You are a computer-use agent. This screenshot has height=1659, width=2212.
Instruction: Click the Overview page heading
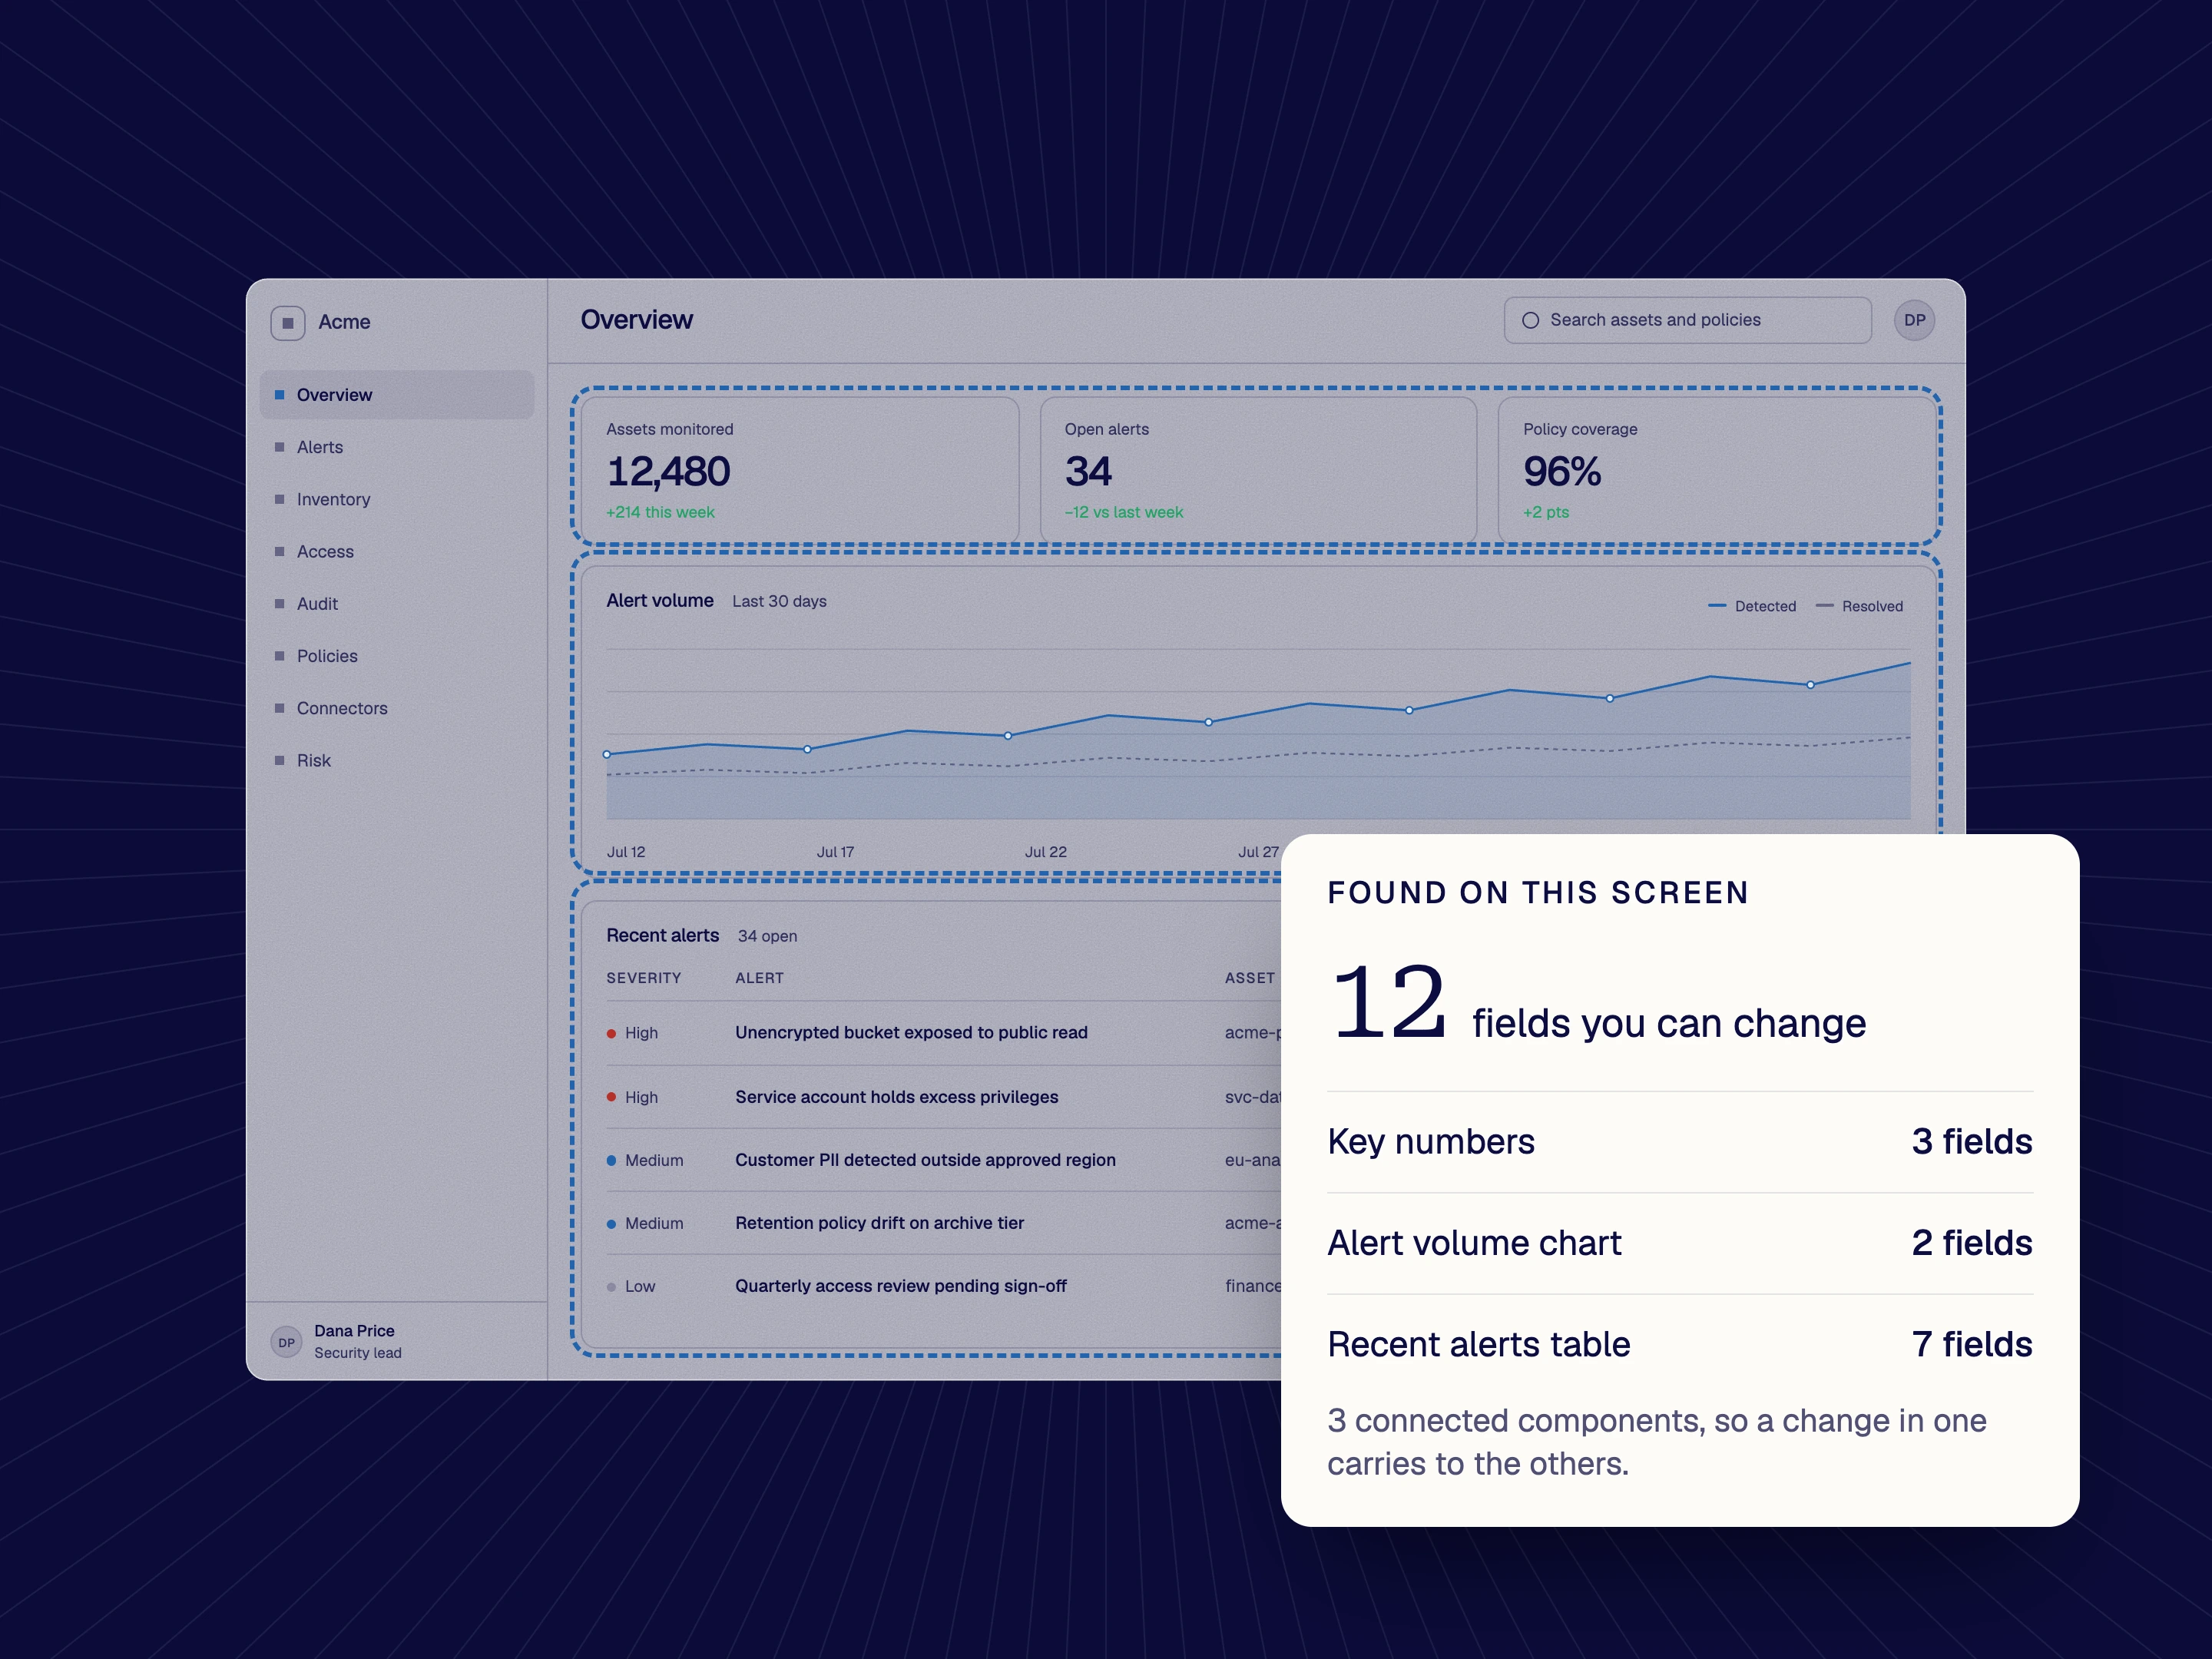(636, 320)
